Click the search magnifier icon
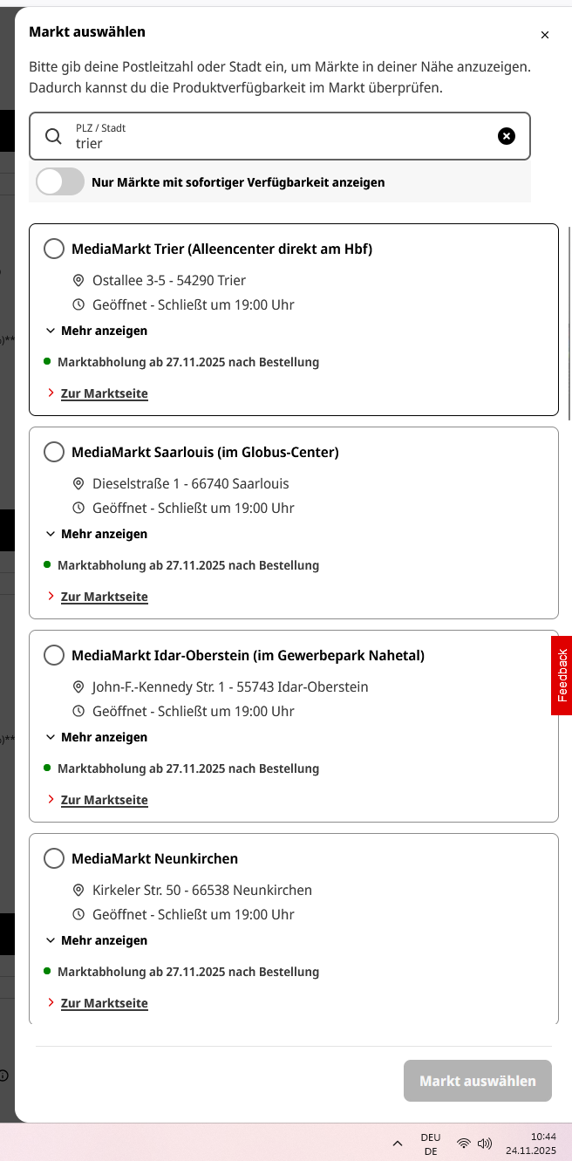Screen dimensions: 572x1161 click(x=53, y=136)
